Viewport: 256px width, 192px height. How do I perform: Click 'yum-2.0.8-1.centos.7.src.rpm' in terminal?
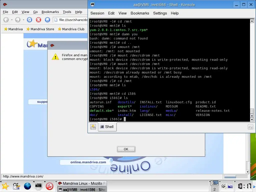(118, 30)
